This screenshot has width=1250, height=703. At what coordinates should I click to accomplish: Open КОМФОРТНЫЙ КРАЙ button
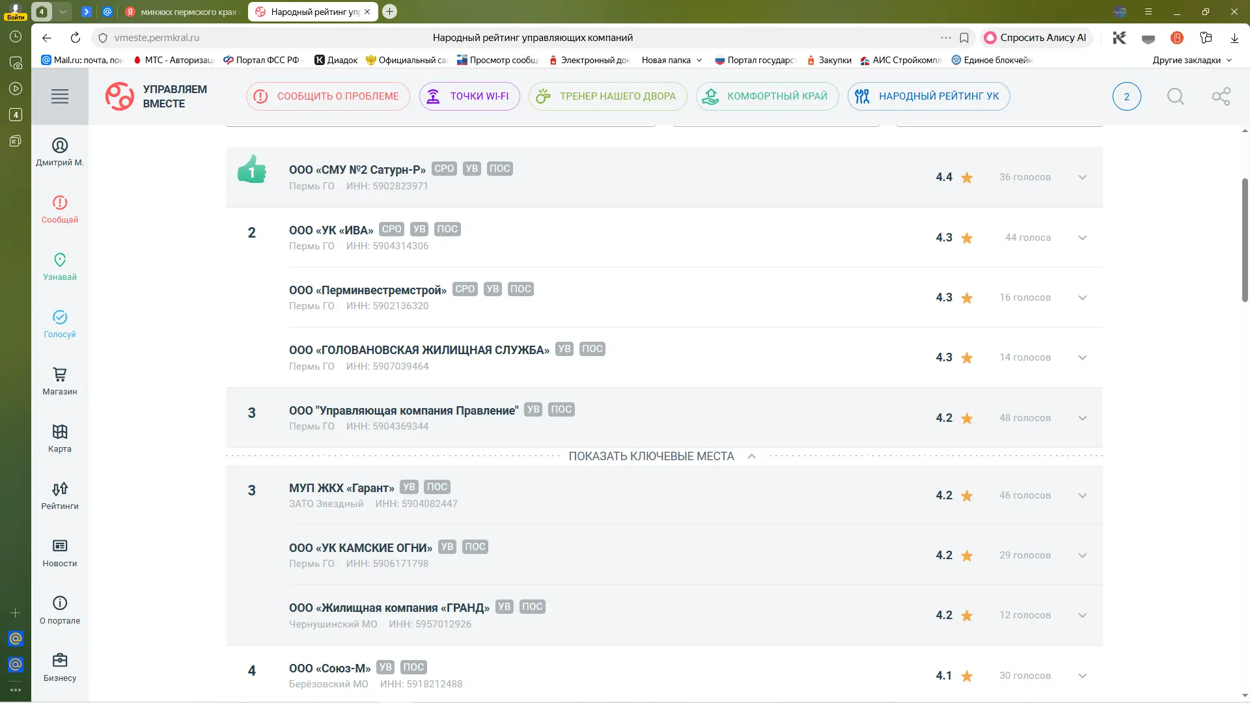click(767, 96)
